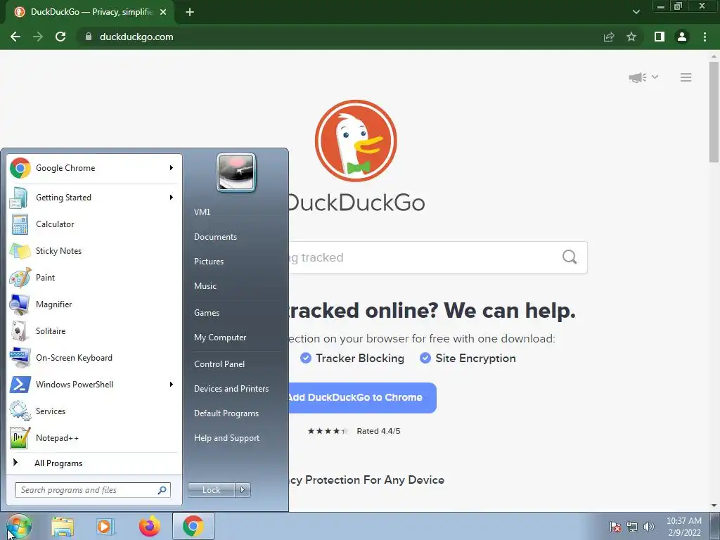The width and height of the screenshot is (720, 540).
Task: Open Devices and Printers
Action: [x=231, y=389]
